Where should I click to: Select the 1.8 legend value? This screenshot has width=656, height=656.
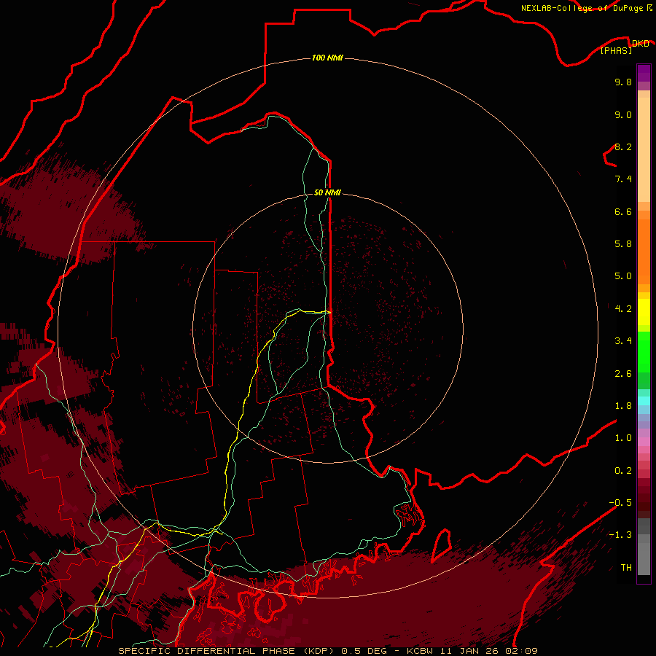point(623,406)
